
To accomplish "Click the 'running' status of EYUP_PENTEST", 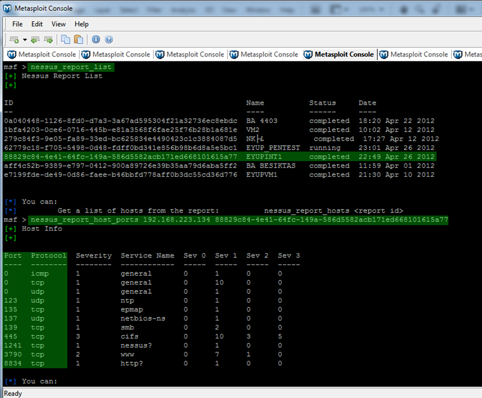I will click(325, 148).
